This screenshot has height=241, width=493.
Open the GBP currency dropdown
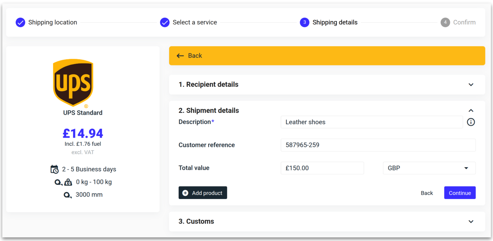coord(429,168)
